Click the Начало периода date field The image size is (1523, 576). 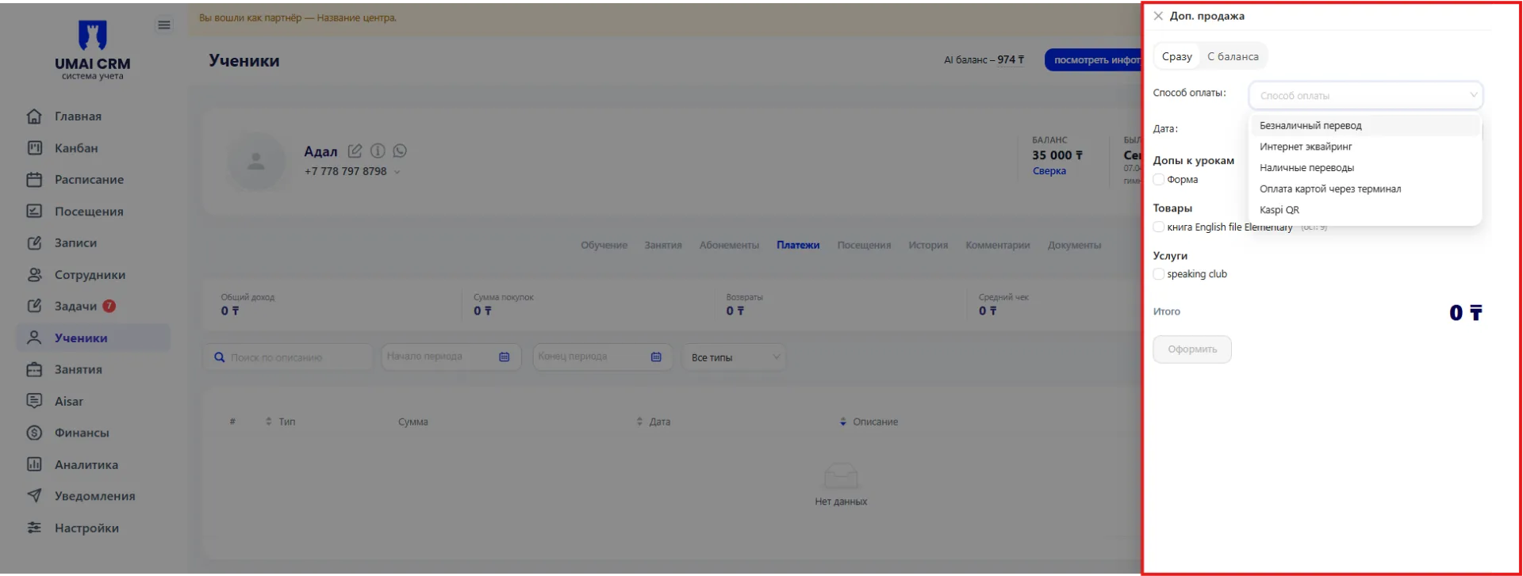[x=451, y=357]
